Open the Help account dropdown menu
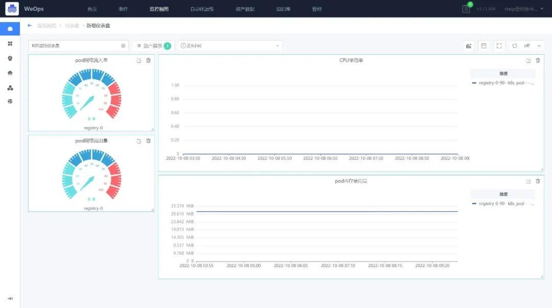 [x=524, y=9]
